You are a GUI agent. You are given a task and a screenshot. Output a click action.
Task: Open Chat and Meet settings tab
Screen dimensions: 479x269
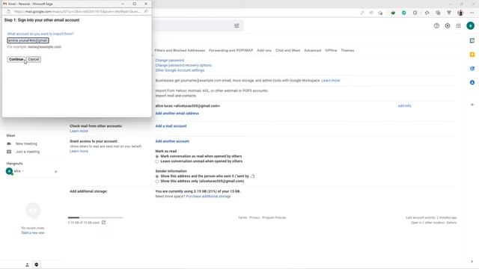pyautogui.click(x=287, y=50)
